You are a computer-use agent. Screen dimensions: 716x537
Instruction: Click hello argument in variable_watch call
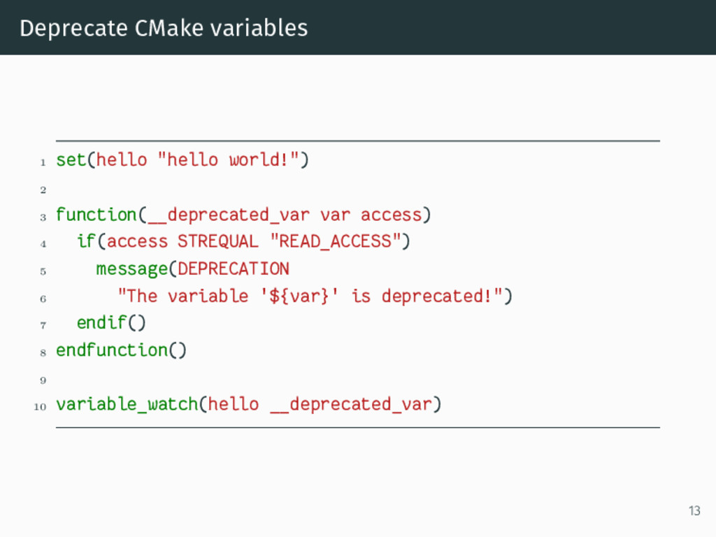[x=234, y=404]
